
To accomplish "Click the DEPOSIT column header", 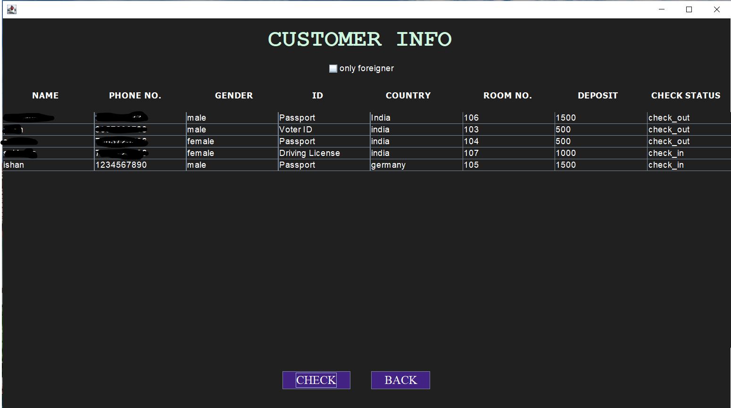I will (x=598, y=96).
